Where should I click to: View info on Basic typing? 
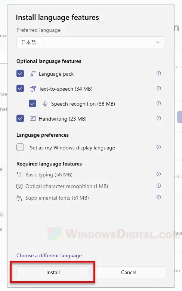pyautogui.click(x=159, y=174)
